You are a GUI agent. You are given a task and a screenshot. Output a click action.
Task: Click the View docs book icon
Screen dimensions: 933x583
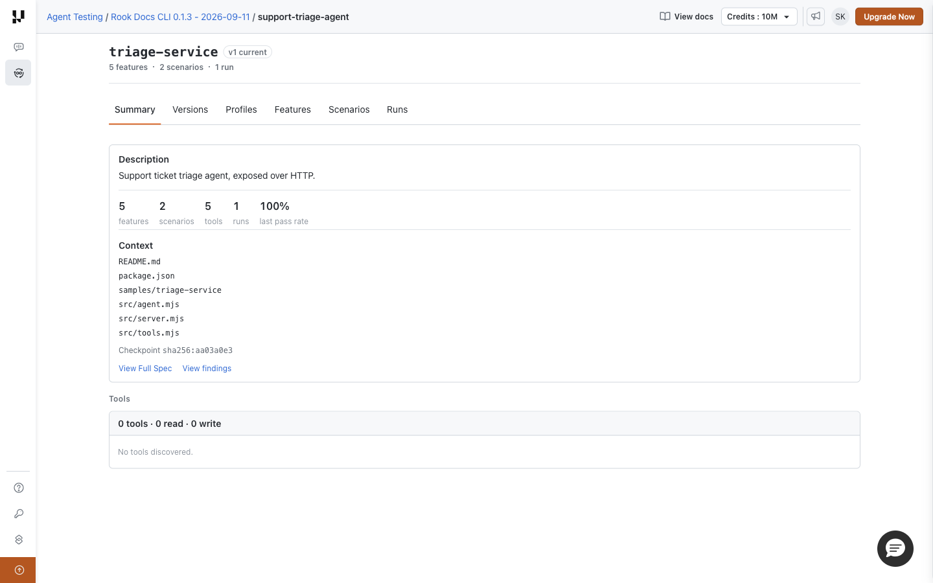[x=665, y=17]
